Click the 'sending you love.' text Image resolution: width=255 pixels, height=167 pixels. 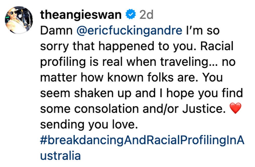[x=88, y=125]
